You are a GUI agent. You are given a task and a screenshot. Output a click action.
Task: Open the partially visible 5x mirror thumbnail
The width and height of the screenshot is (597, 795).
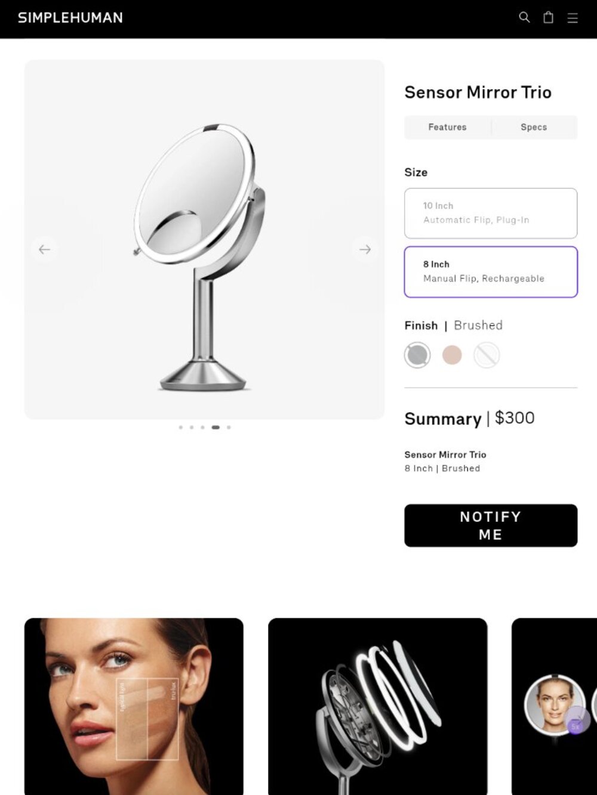pos(555,706)
